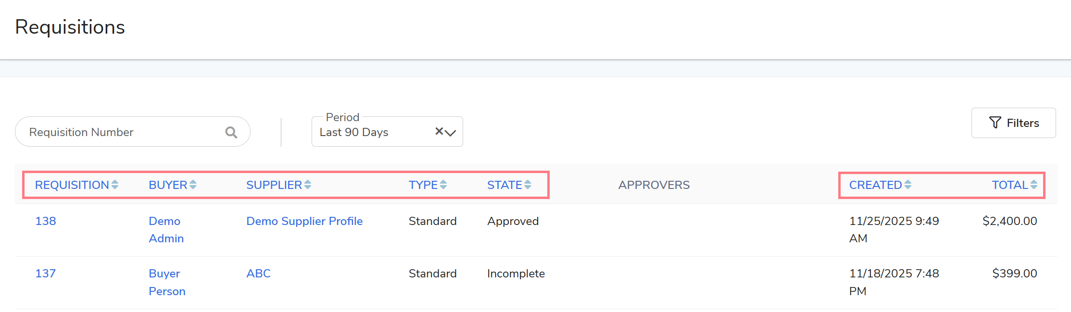The width and height of the screenshot is (1071, 312).
Task: Click the Requisition column sort arrows
Action: [115, 185]
